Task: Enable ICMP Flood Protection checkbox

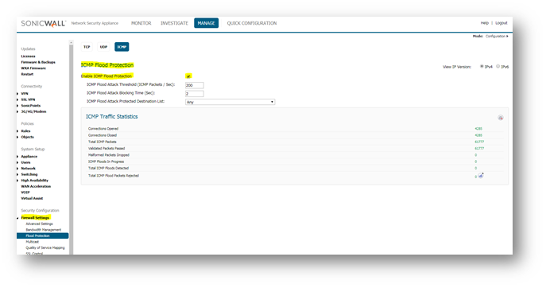Action: point(188,76)
